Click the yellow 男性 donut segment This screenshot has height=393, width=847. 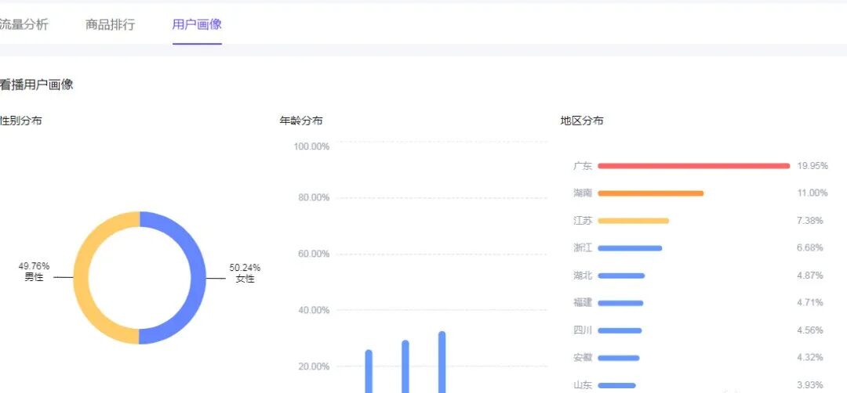[x=81, y=278]
